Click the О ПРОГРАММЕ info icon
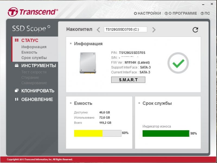The image size is (217, 163). (166, 13)
